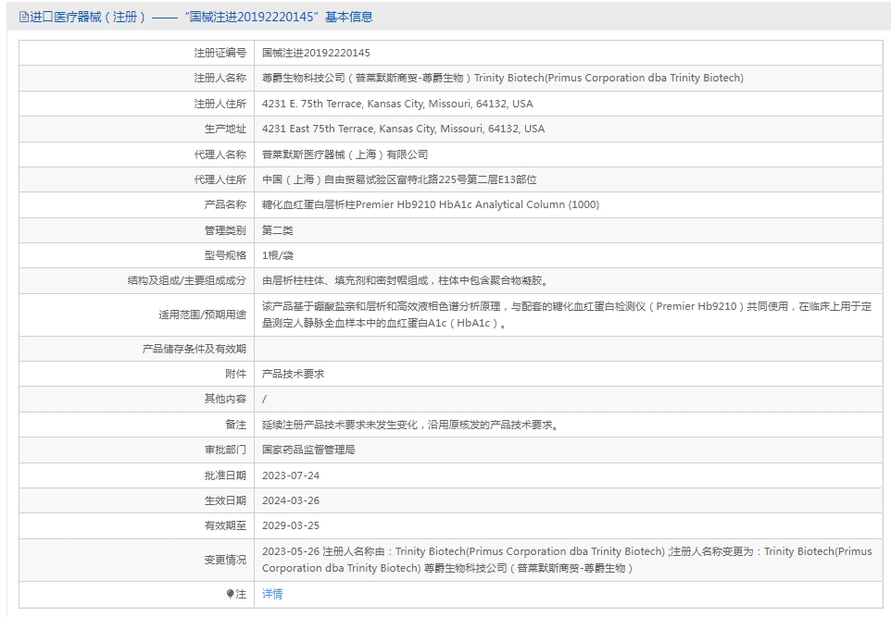Click the 型号规格 label
The height and width of the screenshot is (617, 891).
(225, 255)
